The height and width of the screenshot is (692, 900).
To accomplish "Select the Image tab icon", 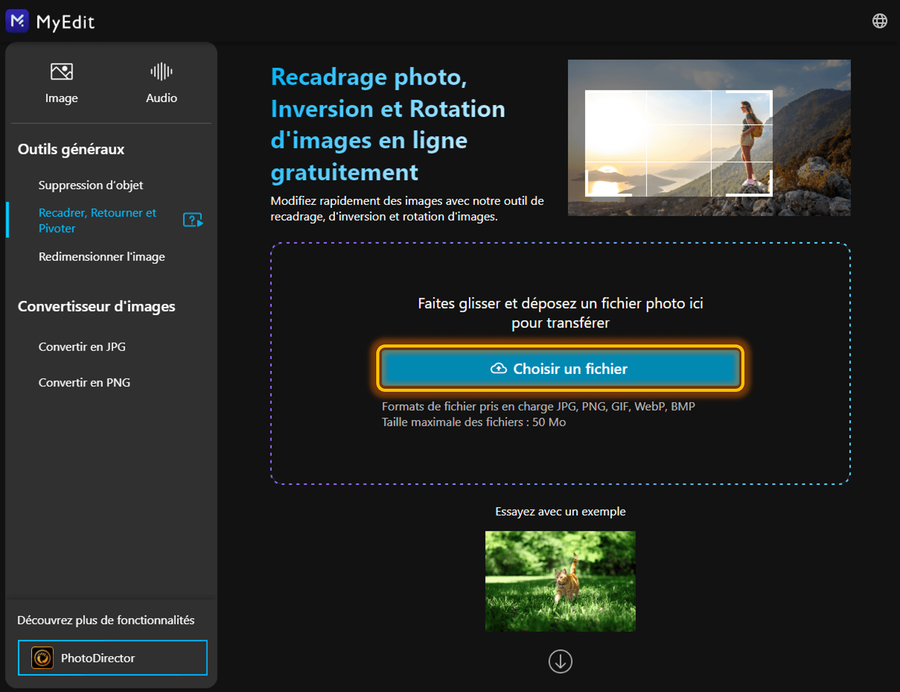I will pos(61,72).
